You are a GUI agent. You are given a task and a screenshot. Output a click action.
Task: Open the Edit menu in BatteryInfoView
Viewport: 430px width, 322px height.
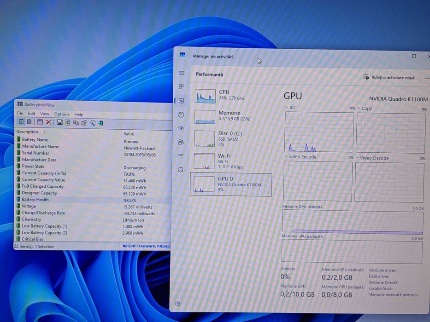[31, 113]
